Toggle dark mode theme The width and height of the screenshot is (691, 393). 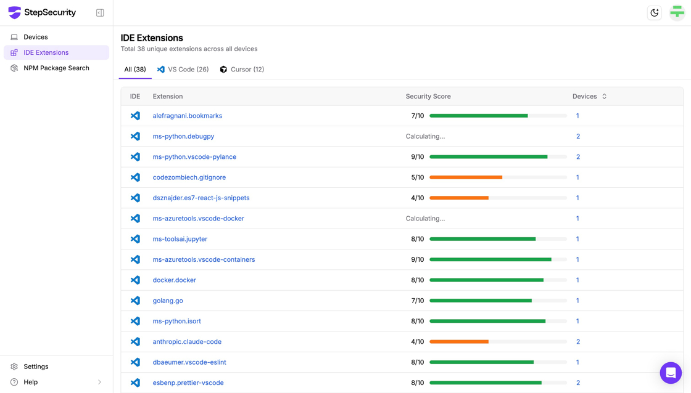655,13
